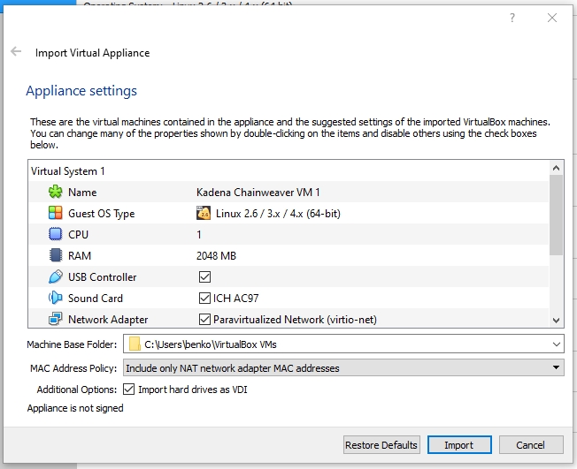Click the Linux penguin OS icon

point(204,214)
